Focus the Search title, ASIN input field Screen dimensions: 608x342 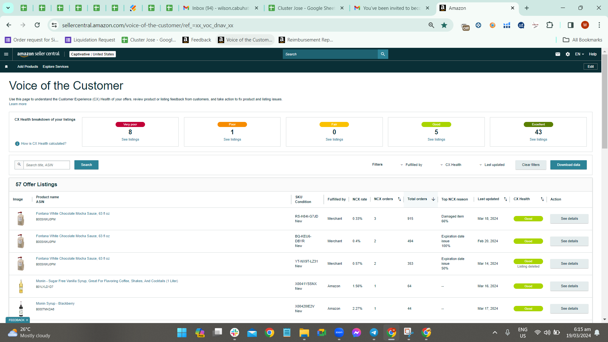click(x=47, y=165)
